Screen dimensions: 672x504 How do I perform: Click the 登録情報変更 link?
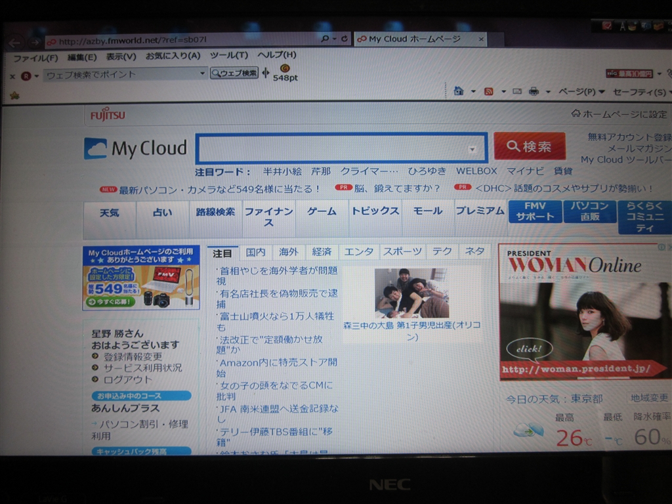click(133, 356)
